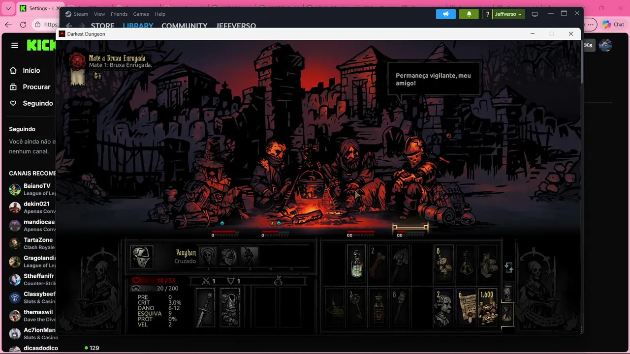Open the browser tab list chevron
This screenshot has height=354, width=630.
click(x=8, y=8)
